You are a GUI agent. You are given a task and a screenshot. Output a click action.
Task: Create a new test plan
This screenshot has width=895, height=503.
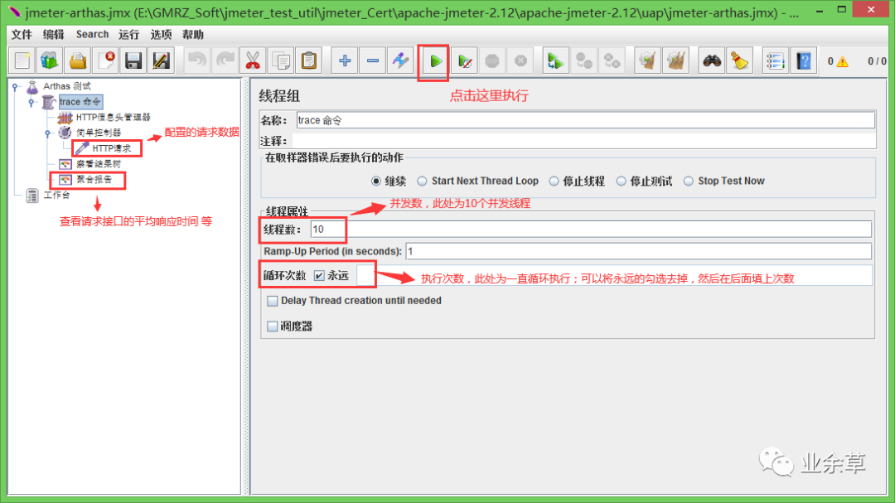coord(22,60)
